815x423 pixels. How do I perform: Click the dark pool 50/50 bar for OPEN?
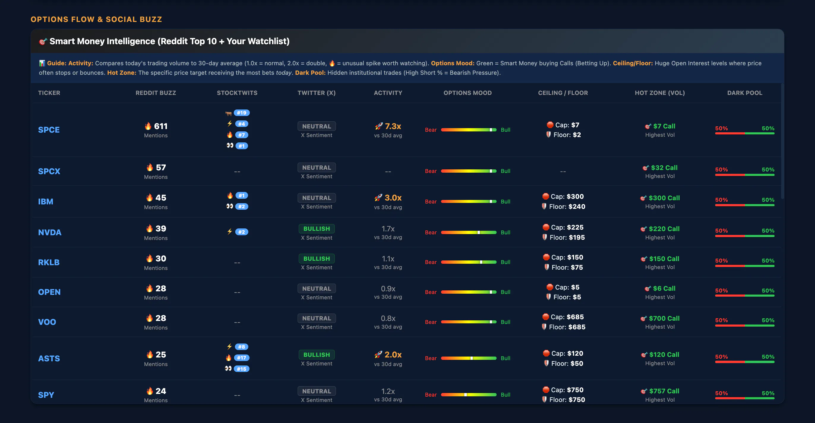[x=745, y=296]
